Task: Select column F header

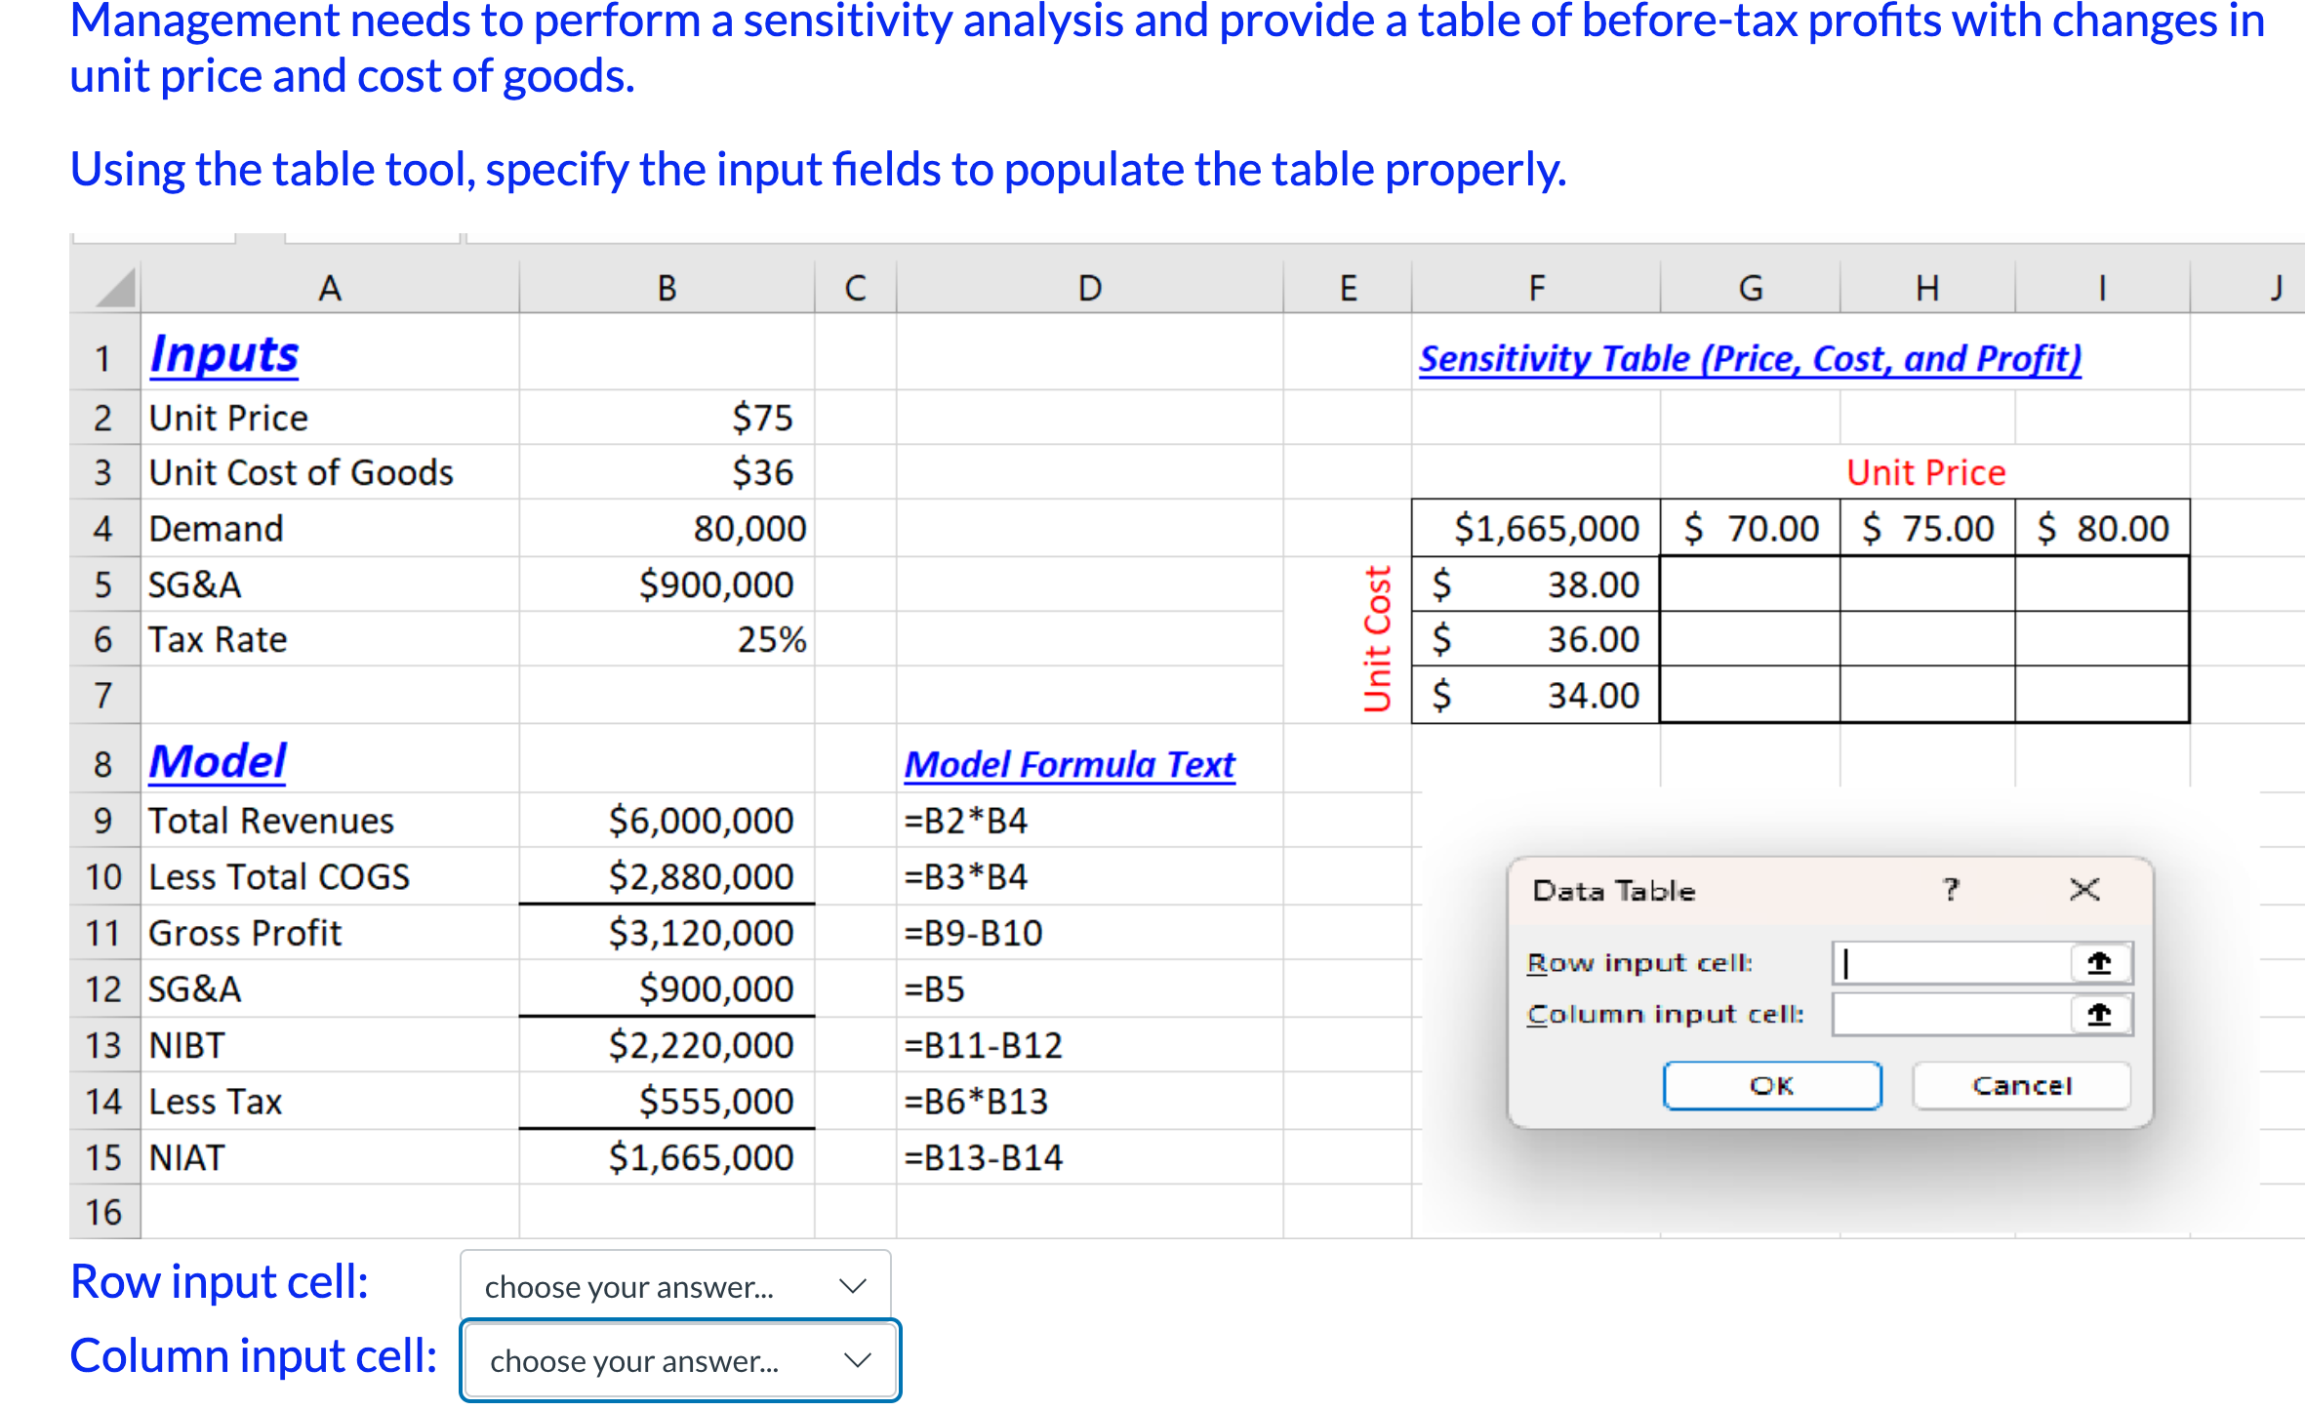Action: [x=1536, y=289]
